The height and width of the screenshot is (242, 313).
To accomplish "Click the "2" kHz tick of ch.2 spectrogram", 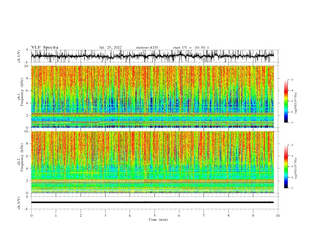I will (27, 181).
